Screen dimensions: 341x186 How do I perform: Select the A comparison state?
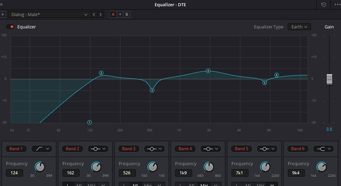(113, 15)
